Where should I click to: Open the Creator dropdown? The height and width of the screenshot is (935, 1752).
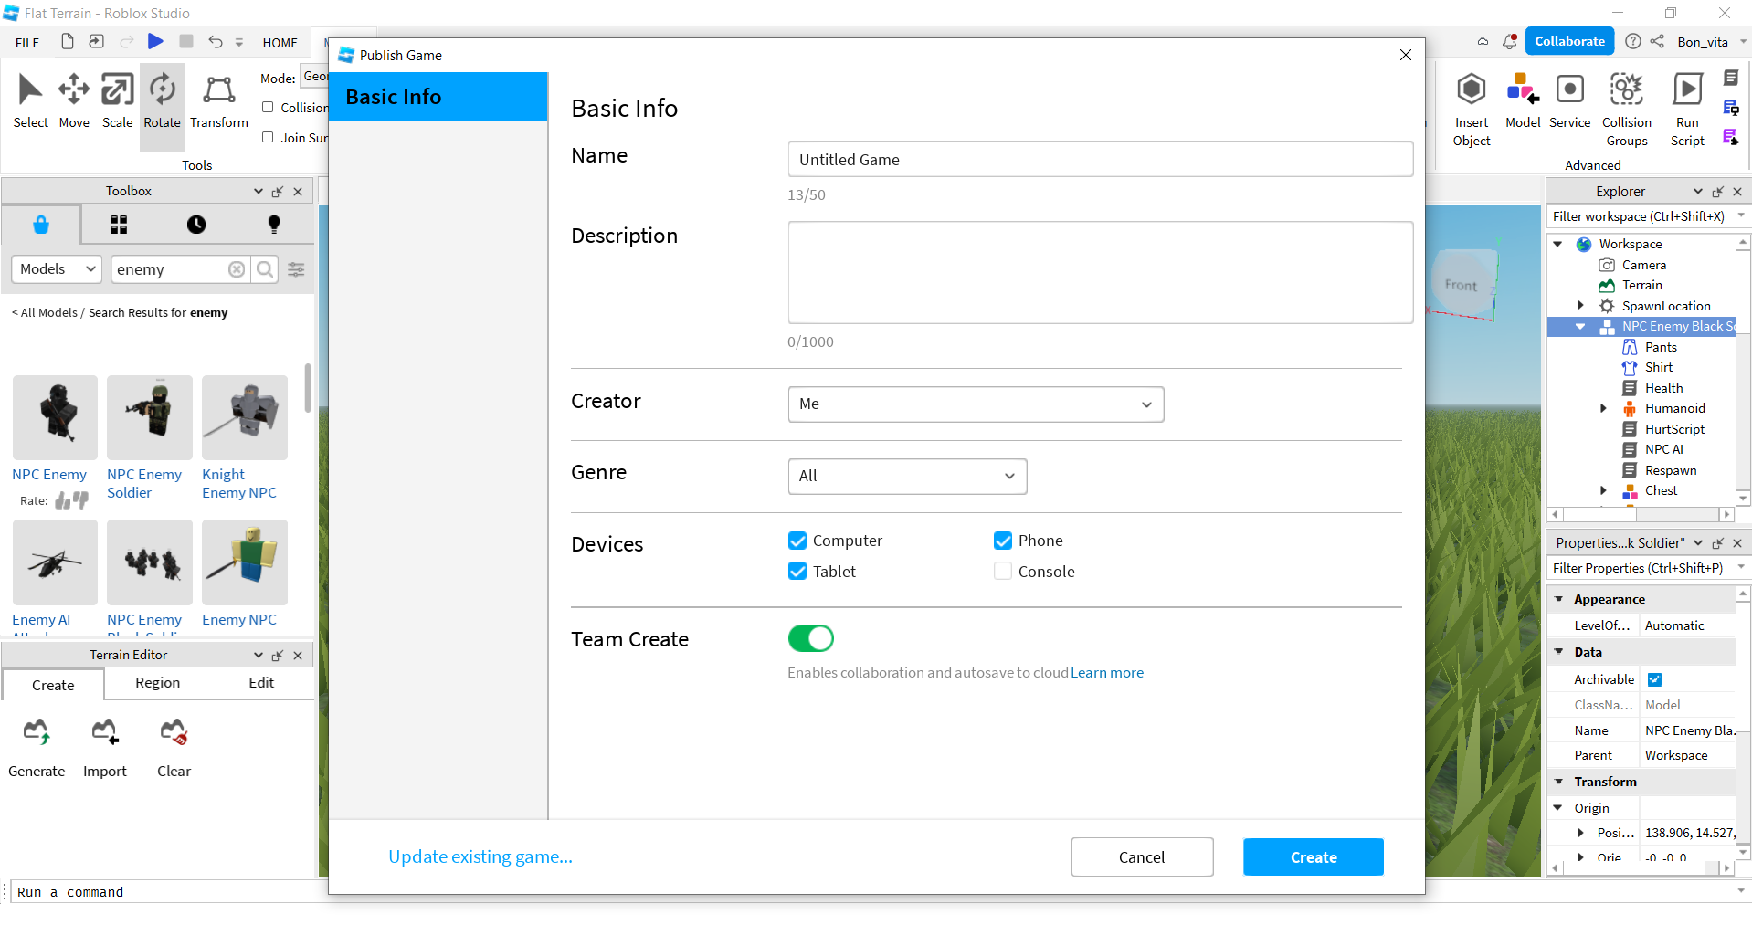click(976, 404)
